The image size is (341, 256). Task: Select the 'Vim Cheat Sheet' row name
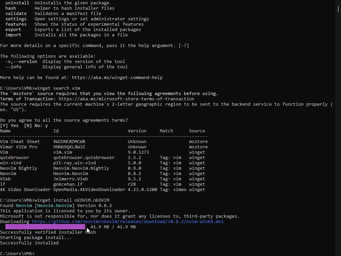pos(20,141)
